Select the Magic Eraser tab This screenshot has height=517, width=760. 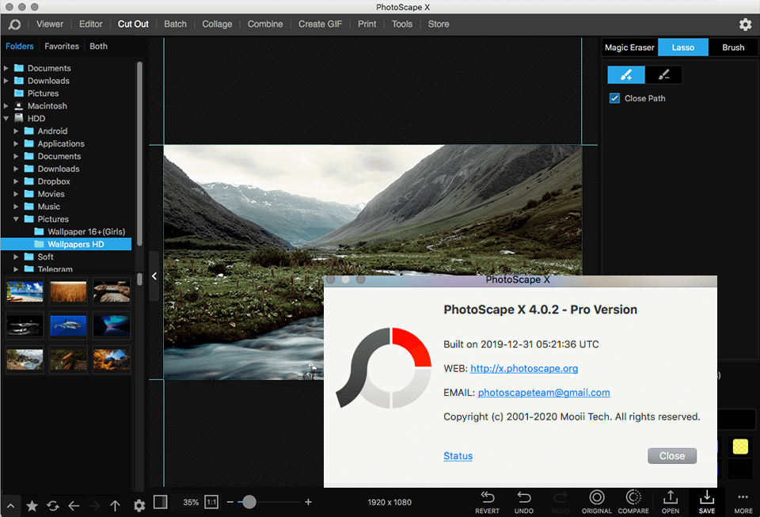(629, 48)
